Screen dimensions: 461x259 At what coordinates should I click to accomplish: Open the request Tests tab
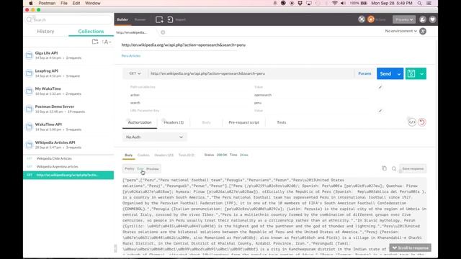pyautogui.click(x=282, y=122)
